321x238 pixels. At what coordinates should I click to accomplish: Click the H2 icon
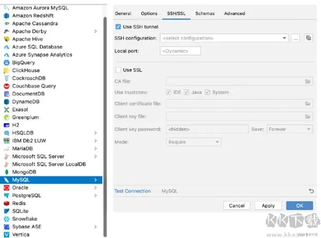point(7,125)
